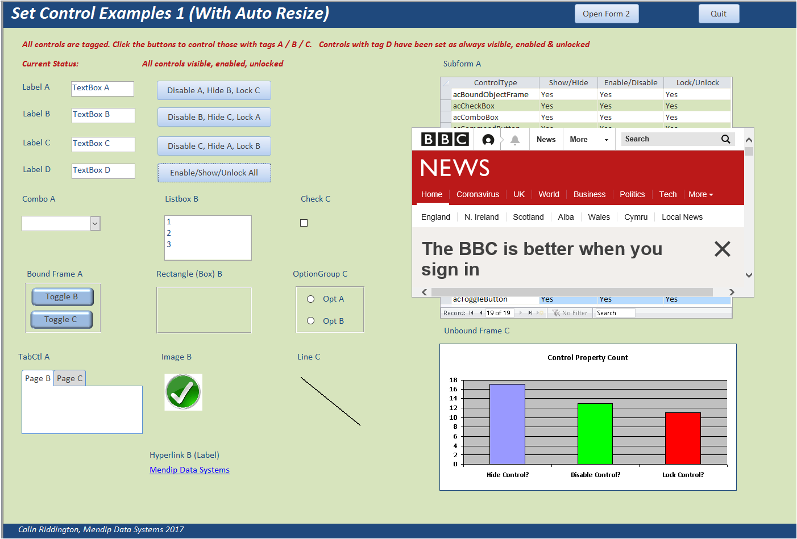
Task: Click into TextBox B field
Action: 103,115
